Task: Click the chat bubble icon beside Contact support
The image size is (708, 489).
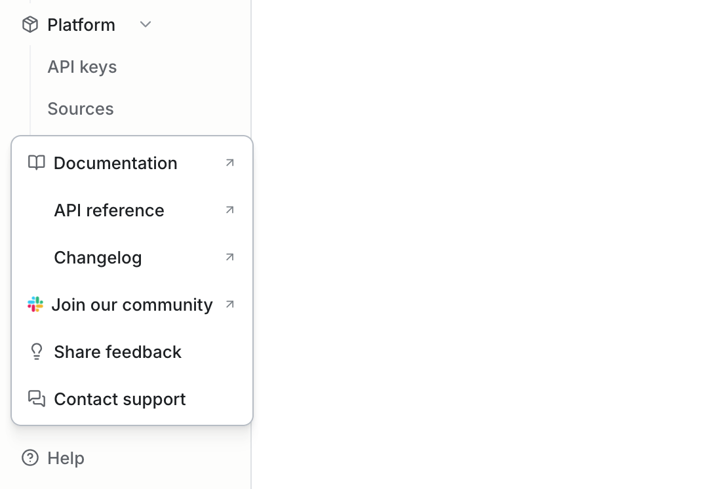Action: coord(36,399)
